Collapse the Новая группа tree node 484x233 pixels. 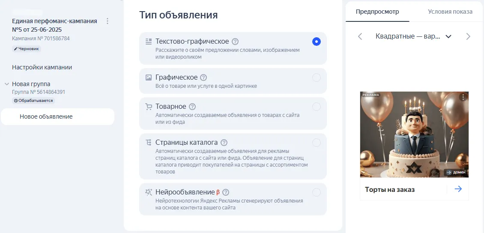coord(7,84)
